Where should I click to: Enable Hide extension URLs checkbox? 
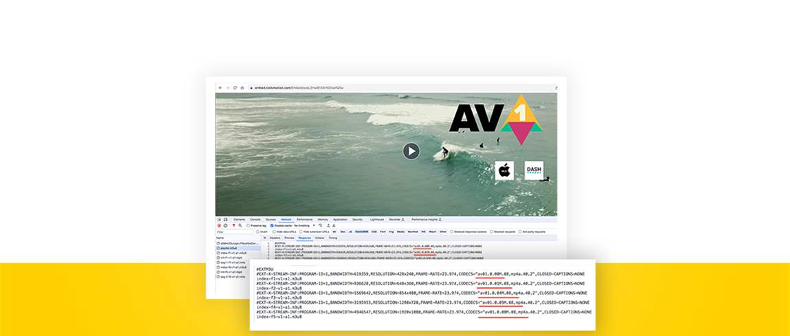[x=301, y=232]
